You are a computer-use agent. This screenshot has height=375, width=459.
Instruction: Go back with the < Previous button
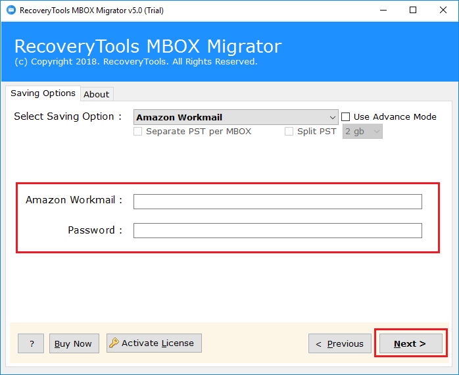click(339, 343)
